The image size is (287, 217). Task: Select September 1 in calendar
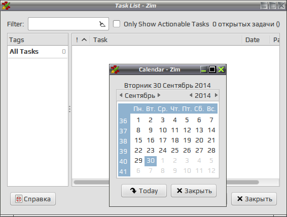click(138, 120)
